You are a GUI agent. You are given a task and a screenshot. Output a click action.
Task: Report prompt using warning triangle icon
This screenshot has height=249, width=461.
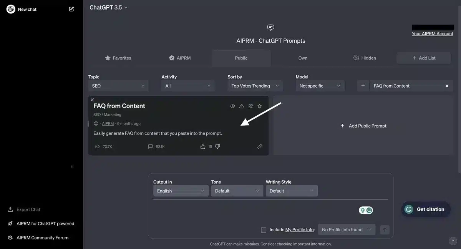[242, 106]
